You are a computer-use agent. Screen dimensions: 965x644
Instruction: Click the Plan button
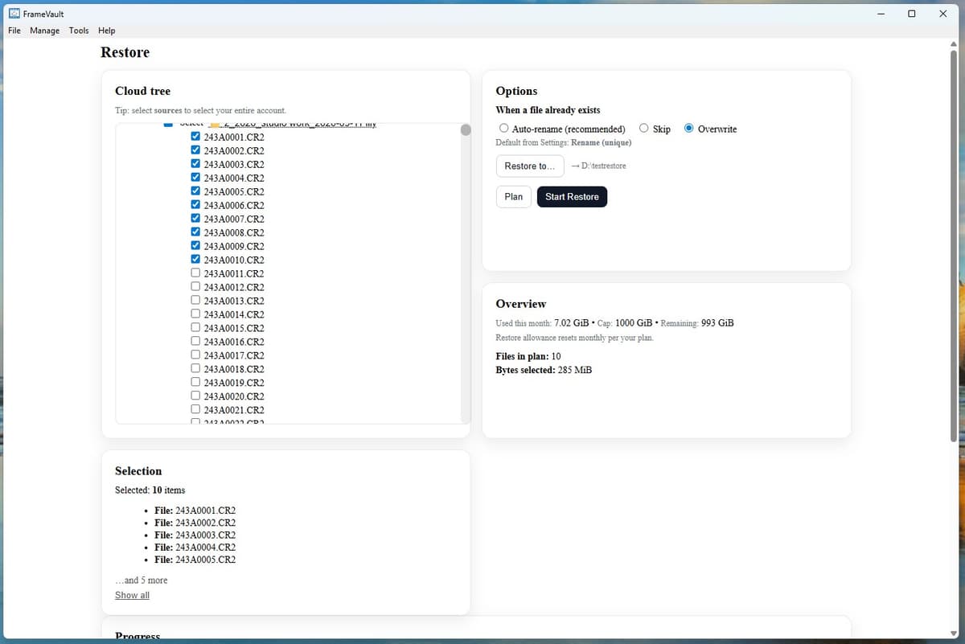[x=513, y=196]
